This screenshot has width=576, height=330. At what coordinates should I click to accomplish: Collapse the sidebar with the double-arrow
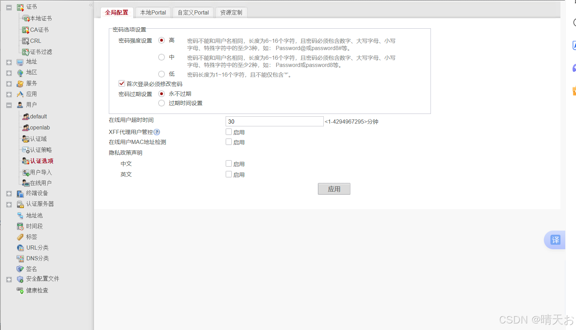coord(91,5)
